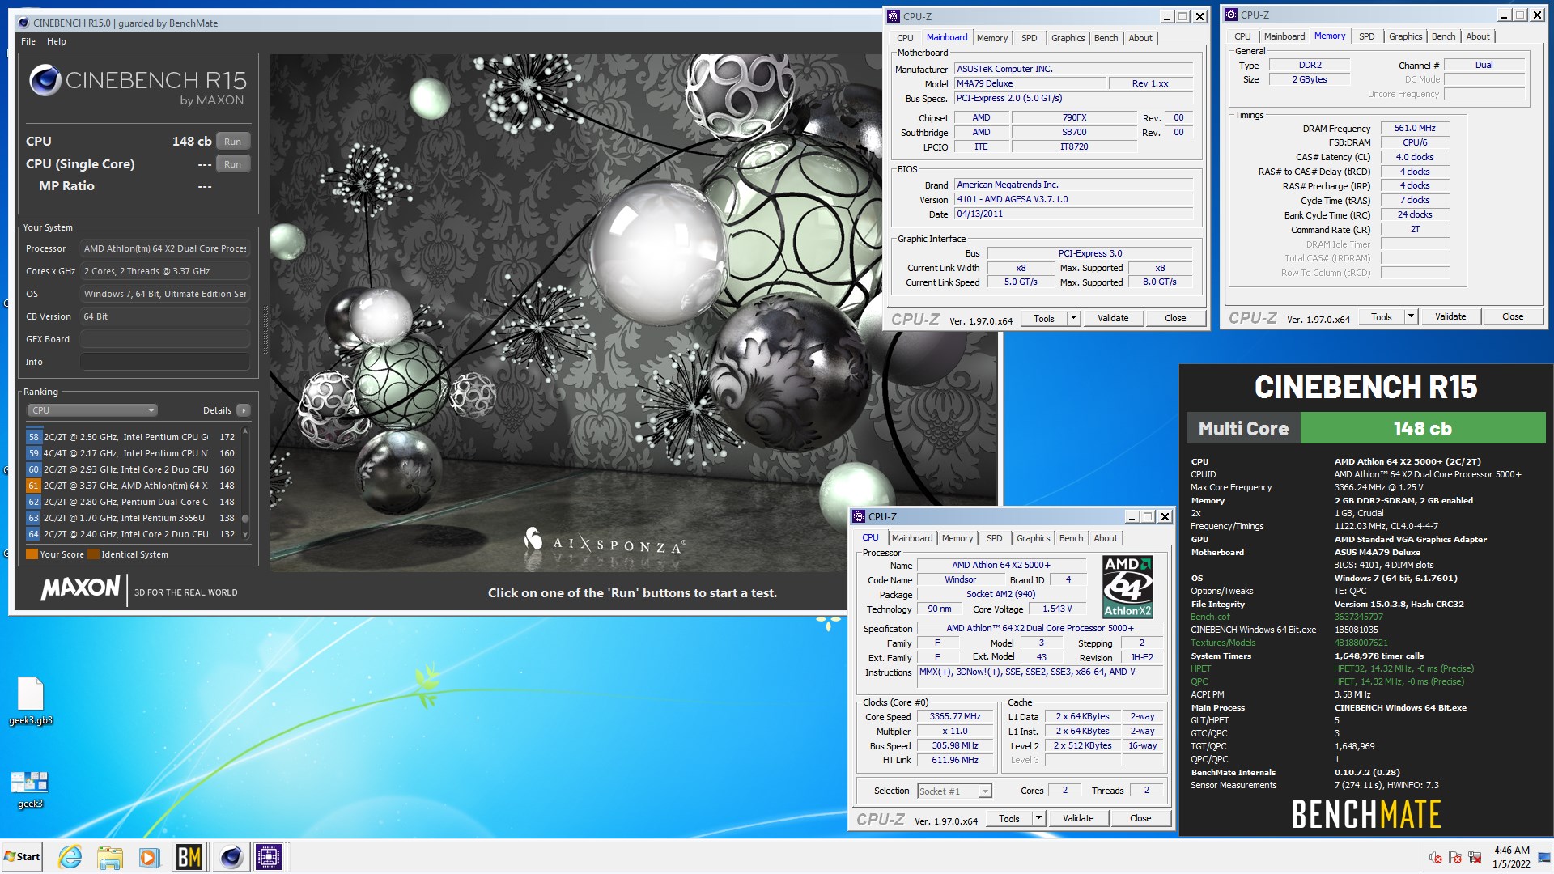
Task: Open the Internet Explorer taskbar icon
Action: pos(70,856)
